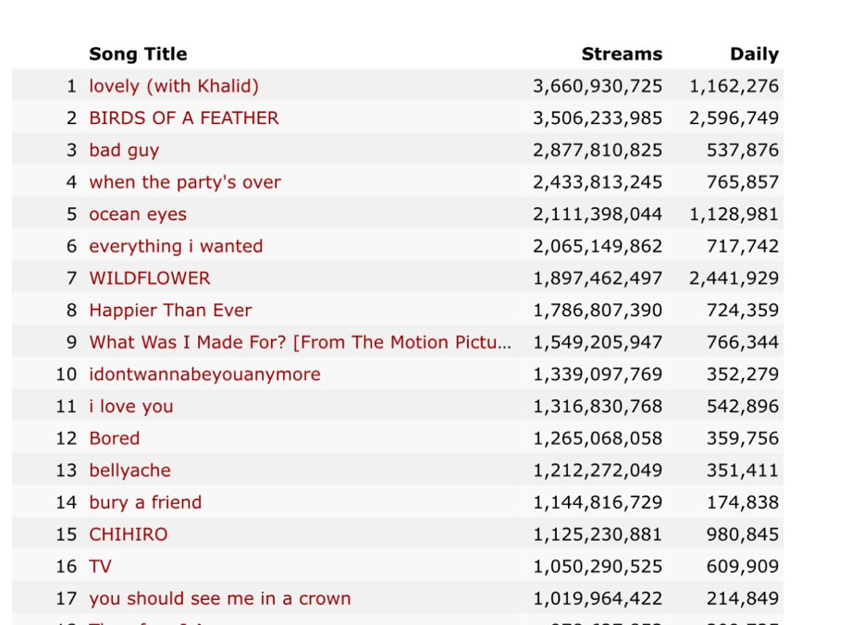Select the 'Happier Than Ever' link
851x625 pixels.
click(170, 311)
